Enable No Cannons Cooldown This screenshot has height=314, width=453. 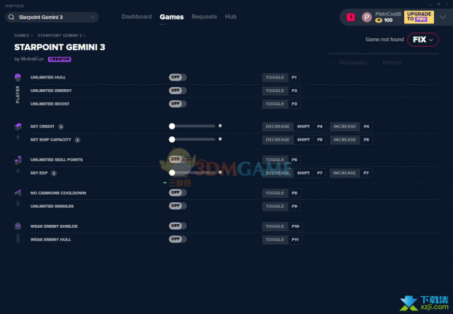coord(178,192)
